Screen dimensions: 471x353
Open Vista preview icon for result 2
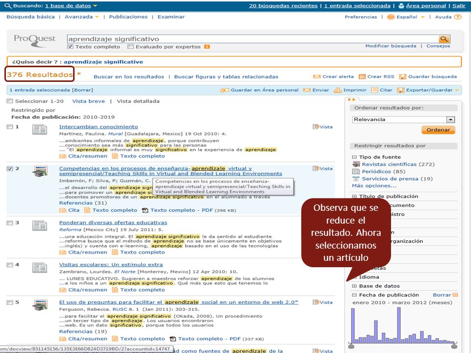pyautogui.click(x=315, y=168)
